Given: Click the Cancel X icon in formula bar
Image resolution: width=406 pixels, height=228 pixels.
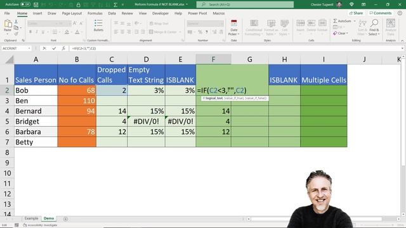Looking at the screenshot, I should click(44, 48).
